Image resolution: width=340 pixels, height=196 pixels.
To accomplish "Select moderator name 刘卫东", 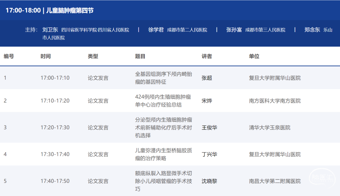I will coord(50,30).
